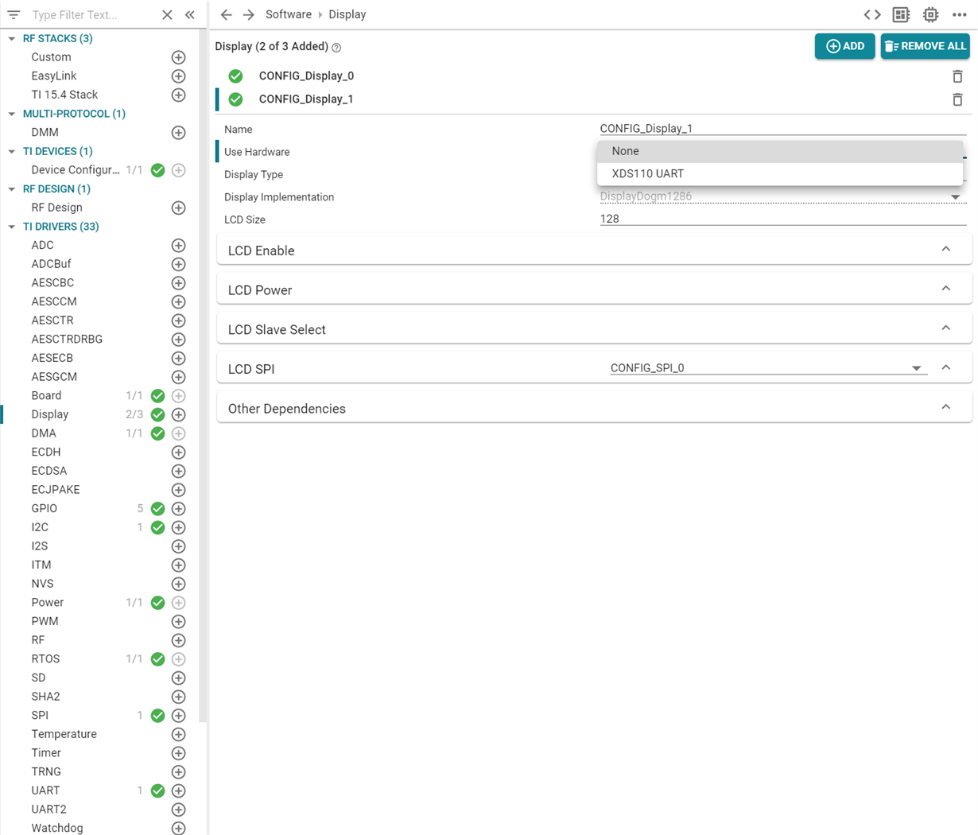Open the ECDSA driver in sidebar
Screen dimensions: 978x835
click(49, 471)
